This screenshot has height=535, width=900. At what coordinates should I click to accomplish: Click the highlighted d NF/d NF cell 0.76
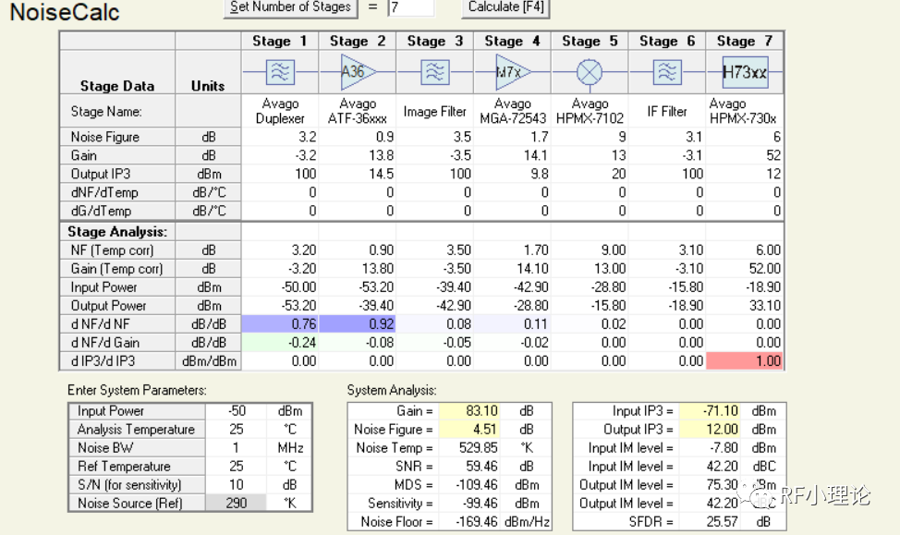coord(280,323)
